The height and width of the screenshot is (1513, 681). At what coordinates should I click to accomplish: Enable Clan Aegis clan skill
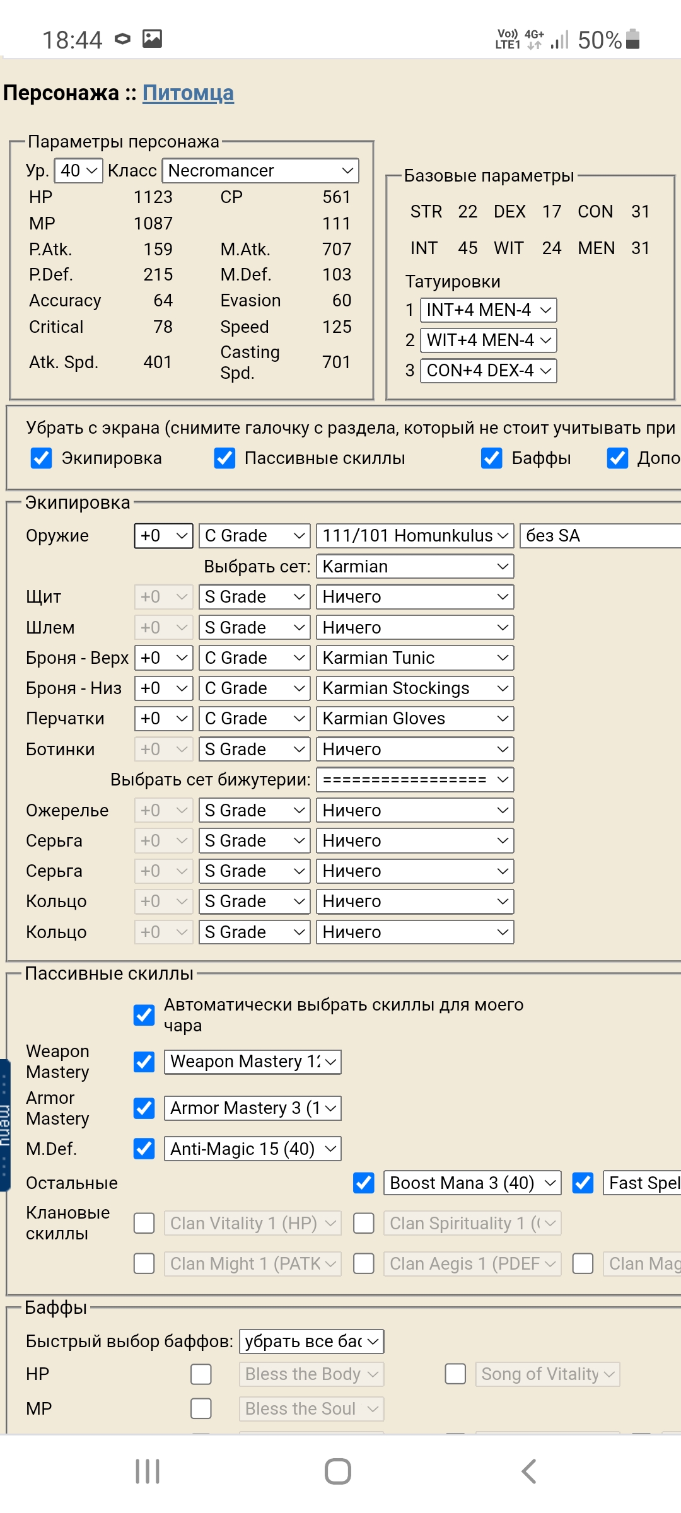click(364, 1263)
